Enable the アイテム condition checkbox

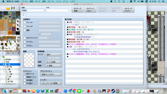[25, 42]
